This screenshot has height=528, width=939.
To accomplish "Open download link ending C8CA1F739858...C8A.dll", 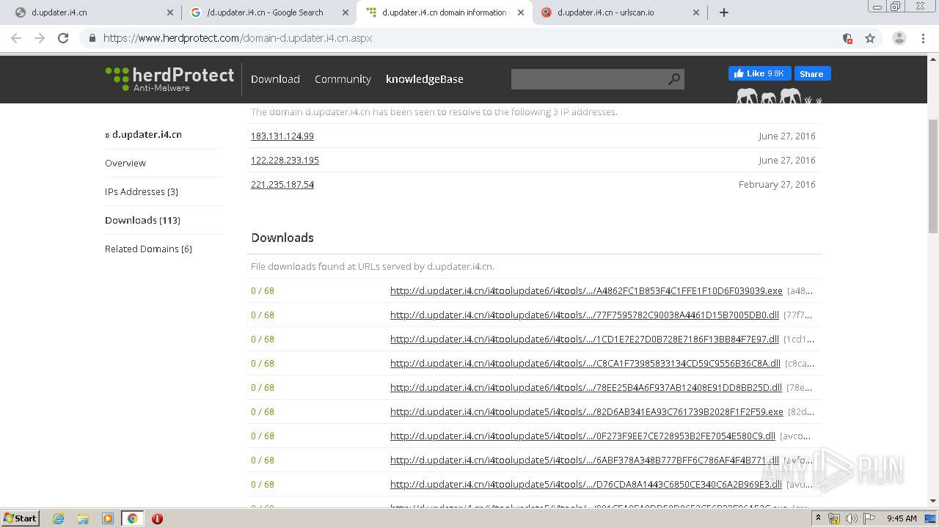I will pos(585,363).
